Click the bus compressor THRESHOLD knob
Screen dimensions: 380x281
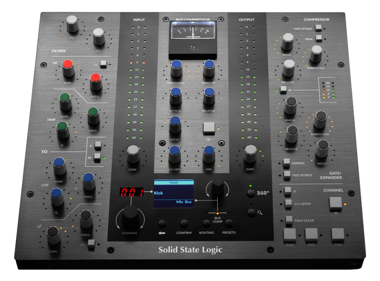pyautogui.click(x=177, y=68)
